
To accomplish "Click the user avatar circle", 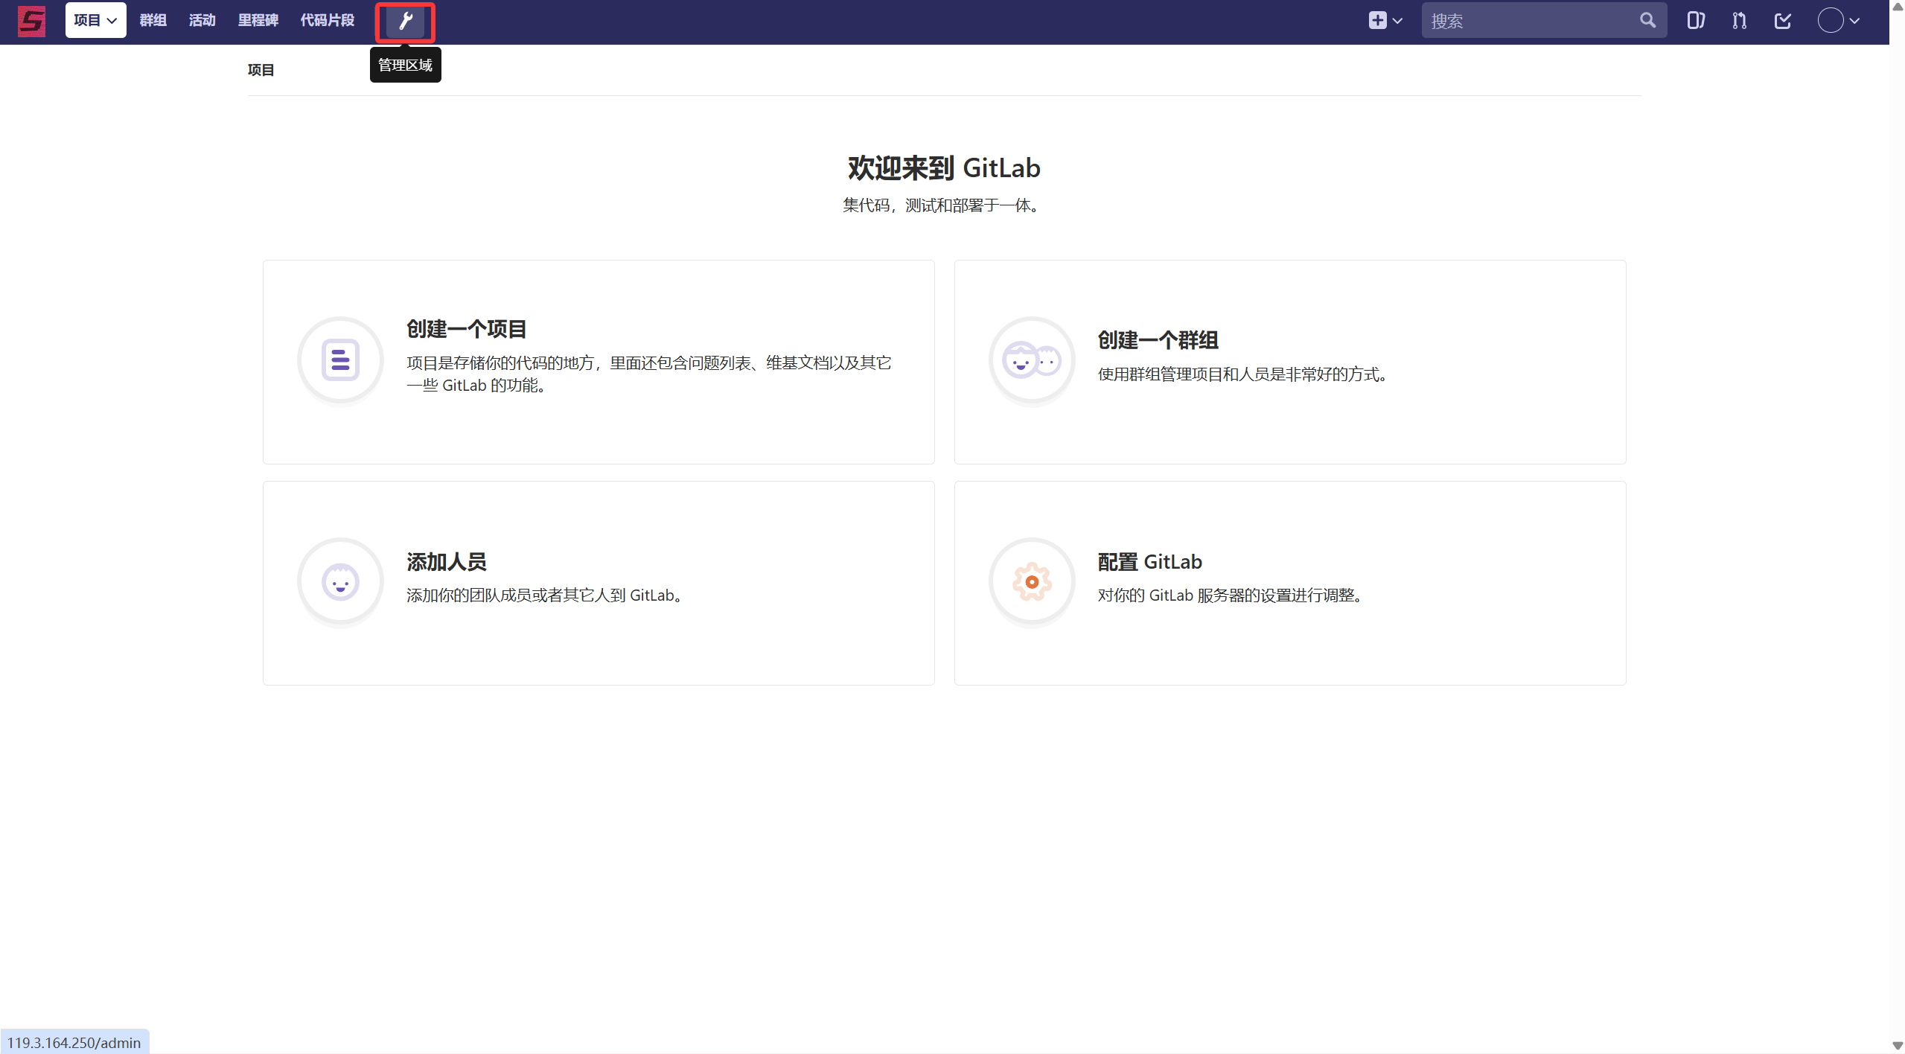I will point(1831,21).
